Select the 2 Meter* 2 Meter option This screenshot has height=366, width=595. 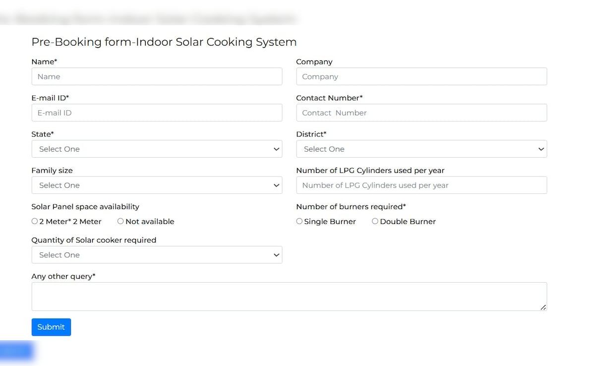pos(35,221)
